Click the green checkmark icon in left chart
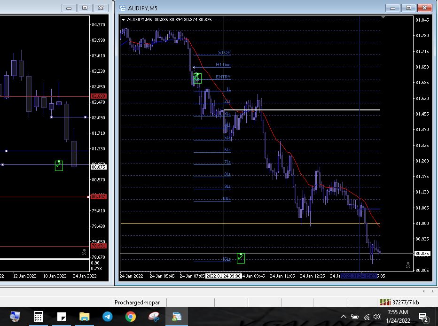Image resolution: width=438 pixels, height=326 pixels. (59, 165)
